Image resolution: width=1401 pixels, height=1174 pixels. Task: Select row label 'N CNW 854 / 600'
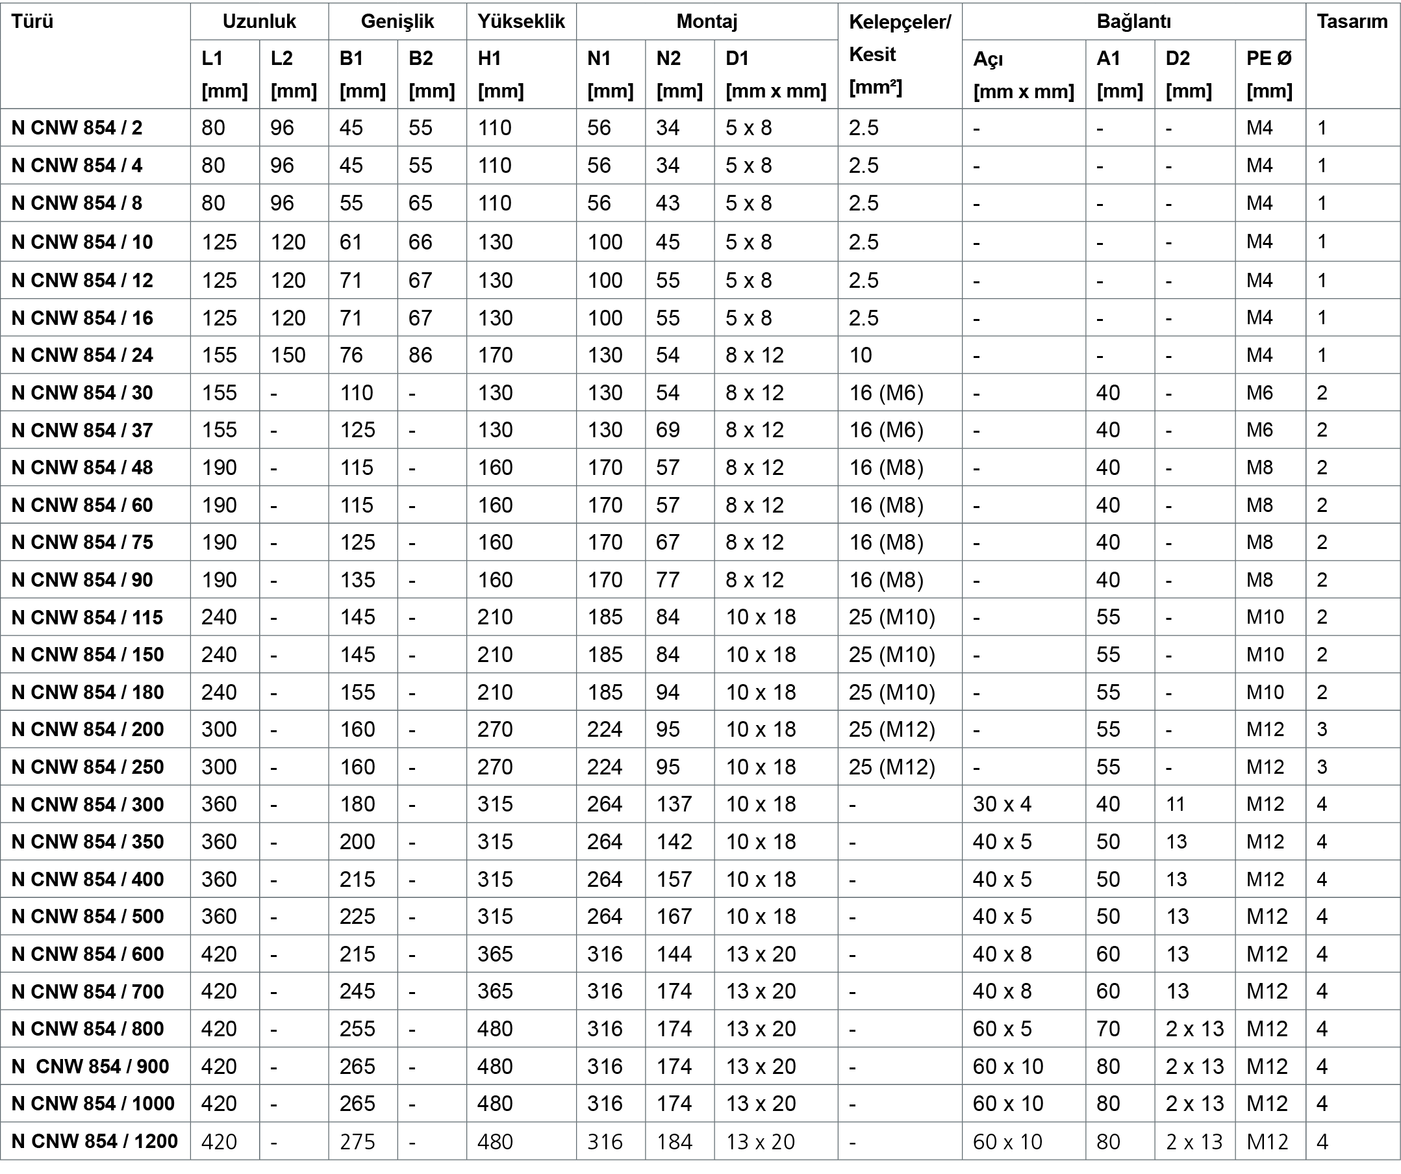88,954
